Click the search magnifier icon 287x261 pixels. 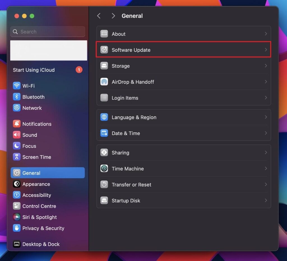pos(15,32)
